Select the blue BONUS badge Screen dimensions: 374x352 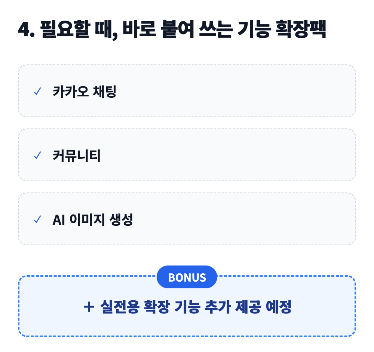[x=187, y=277]
